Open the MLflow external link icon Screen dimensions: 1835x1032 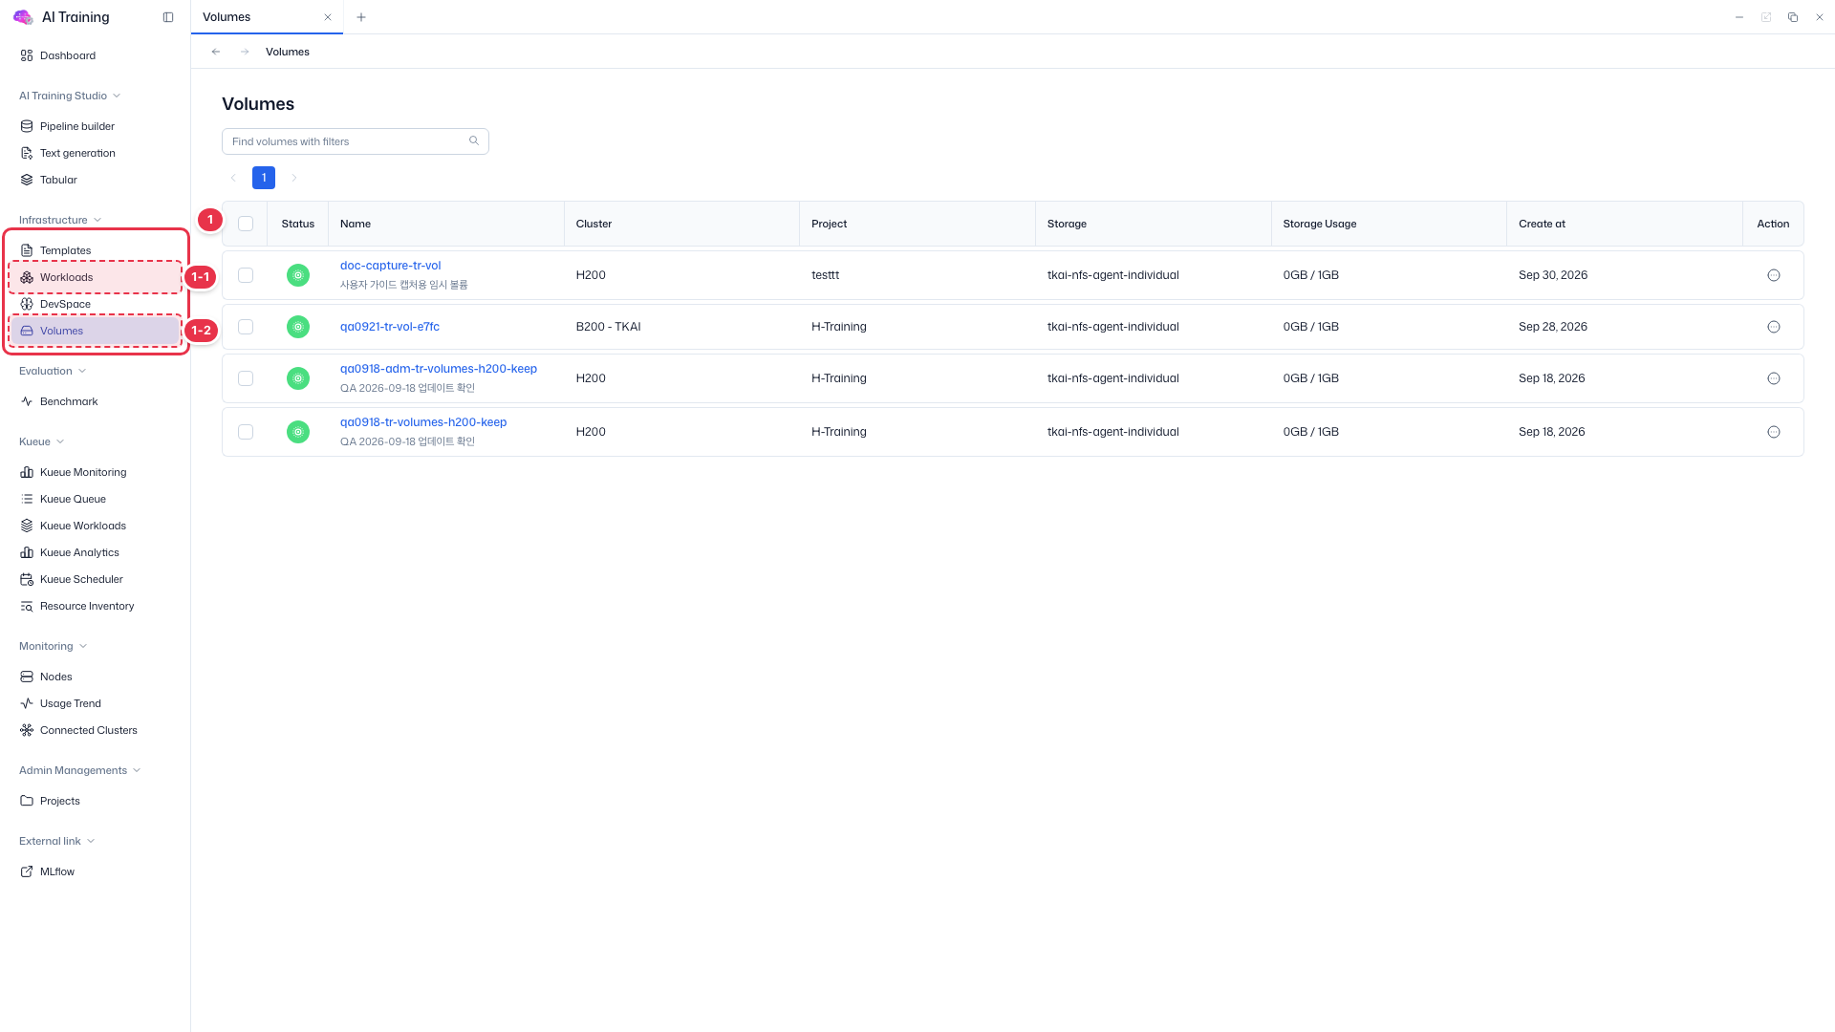point(27,871)
